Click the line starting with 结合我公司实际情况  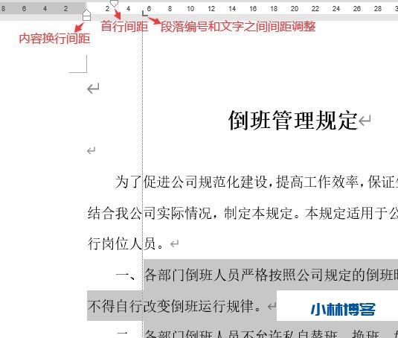point(243,213)
